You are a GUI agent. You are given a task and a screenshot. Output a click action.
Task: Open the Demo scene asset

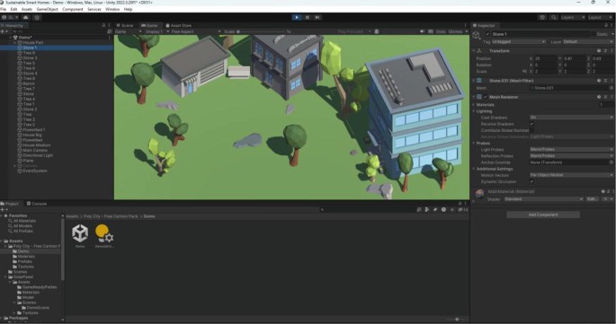pyautogui.click(x=80, y=233)
